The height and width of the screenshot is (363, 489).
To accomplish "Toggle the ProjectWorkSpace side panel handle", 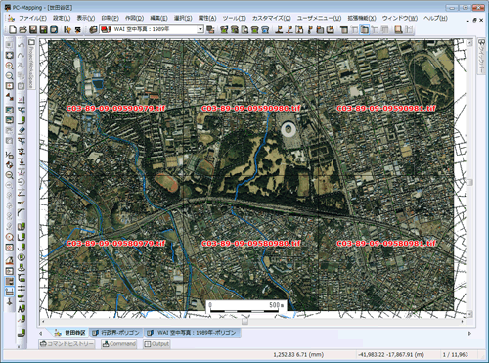I will (x=31, y=64).
